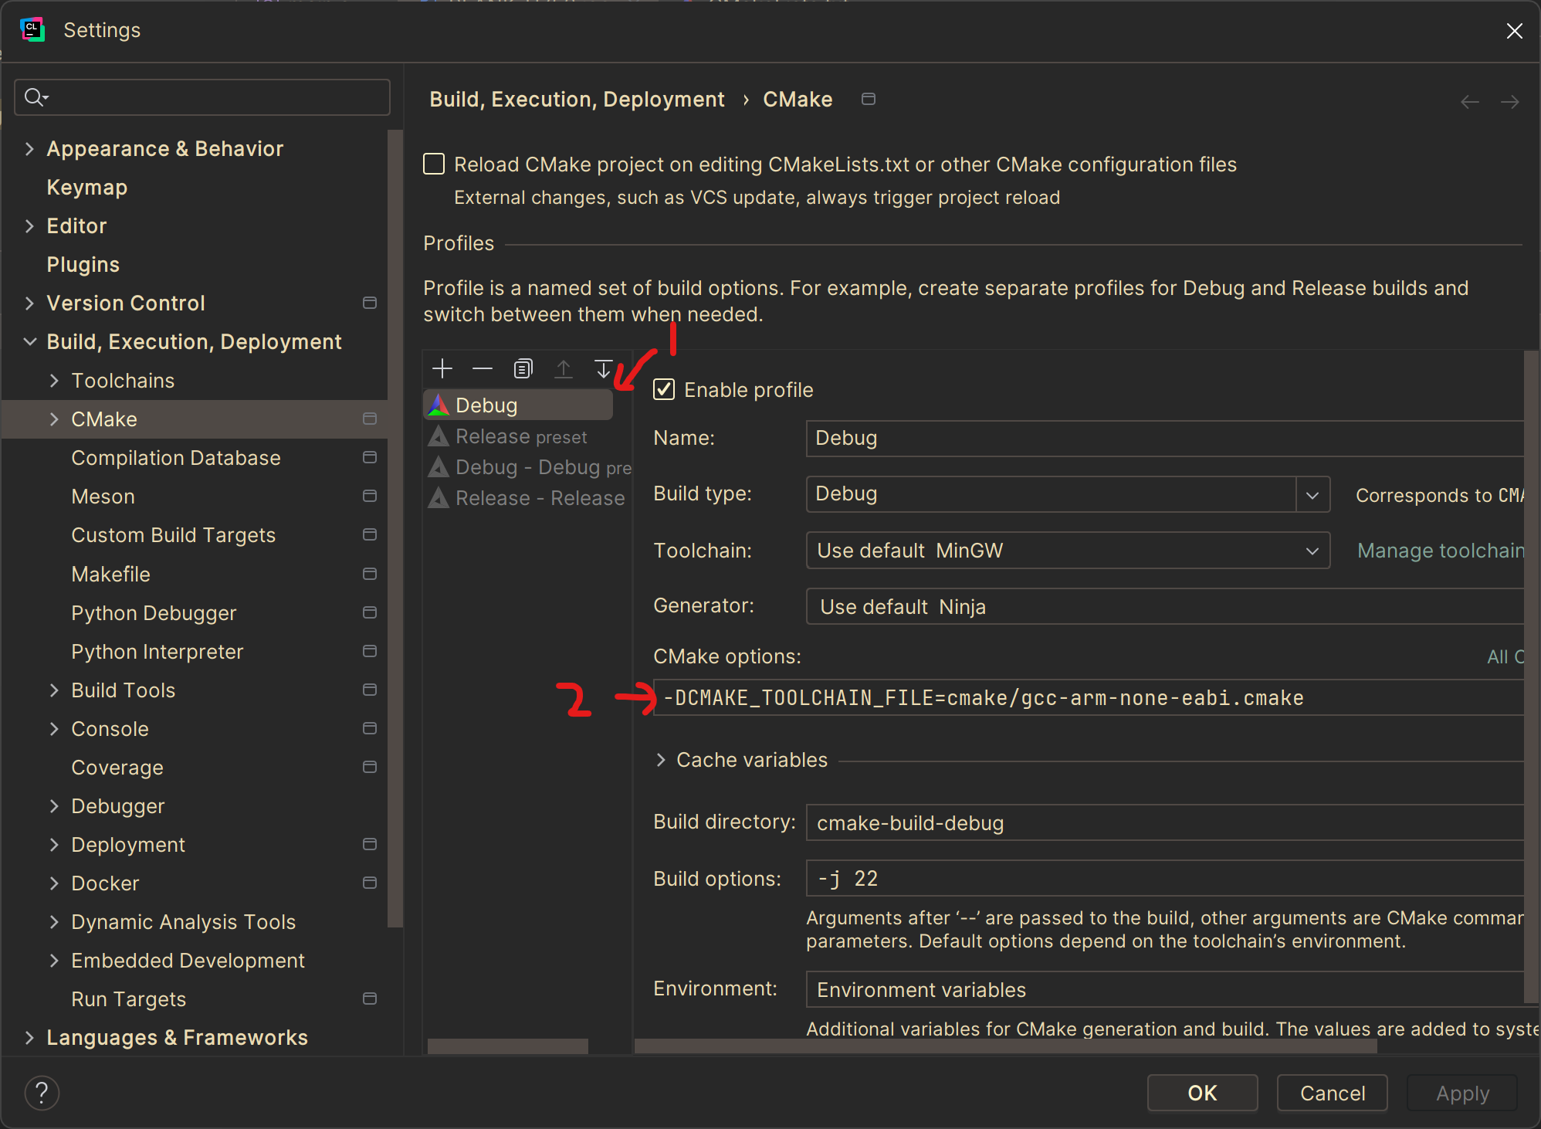Select Compilation Database in the settings tree
The width and height of the screenshot is (1541, 1129).
pos(175,457)
